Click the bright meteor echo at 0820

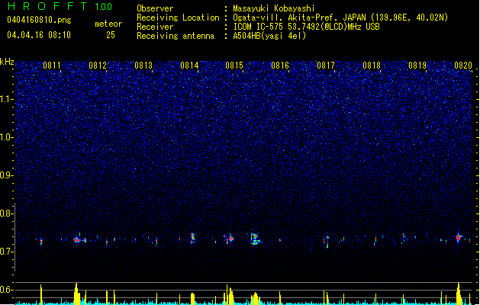(x=459, y=238)
